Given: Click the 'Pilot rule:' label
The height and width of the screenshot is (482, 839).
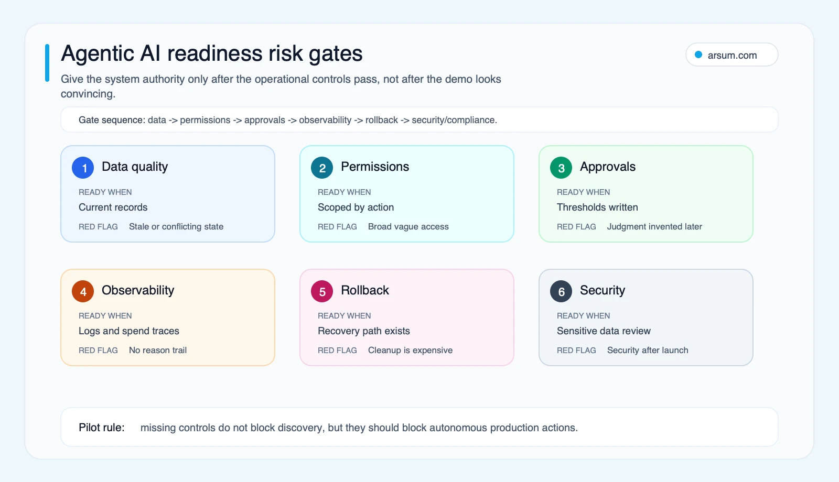Looking at the screenshot, I should pos(102,428).
